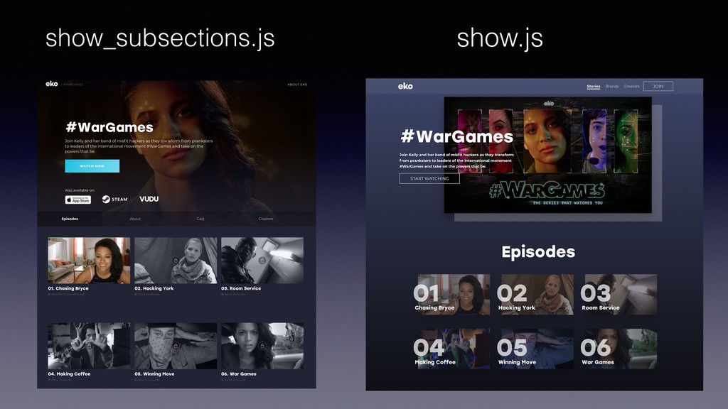
Task: Click the START WATCHING button
Action: (429, 178)
